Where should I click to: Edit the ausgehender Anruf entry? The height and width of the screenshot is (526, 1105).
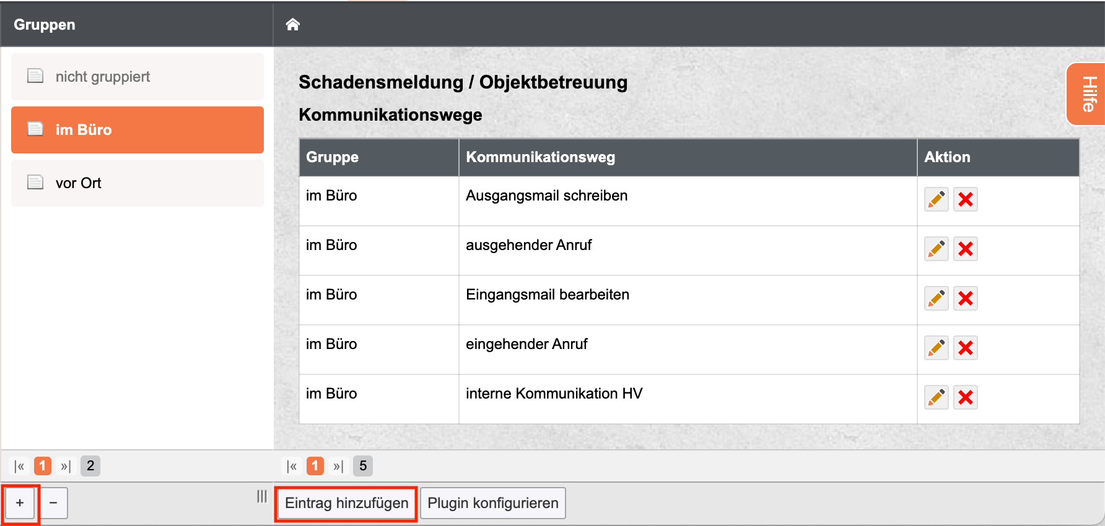[x=937, y=249]
